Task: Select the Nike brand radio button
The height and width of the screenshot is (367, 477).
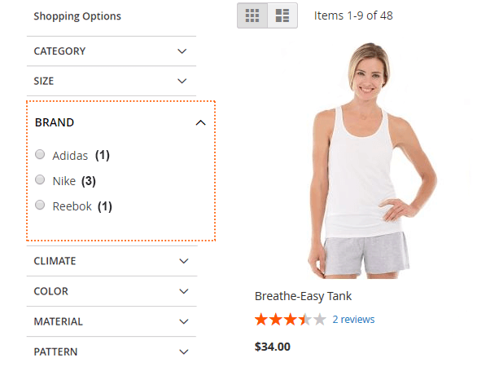Action: 40,180
